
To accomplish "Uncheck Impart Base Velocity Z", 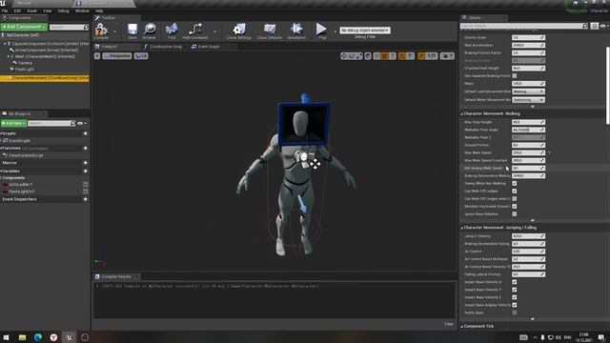I will [x=515, y=297].
